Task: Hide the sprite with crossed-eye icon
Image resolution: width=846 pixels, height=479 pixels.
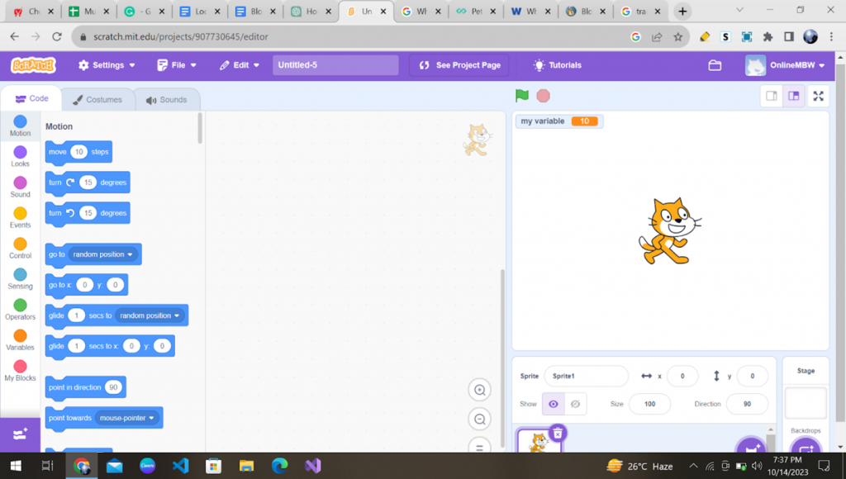Action: point(575,404)
